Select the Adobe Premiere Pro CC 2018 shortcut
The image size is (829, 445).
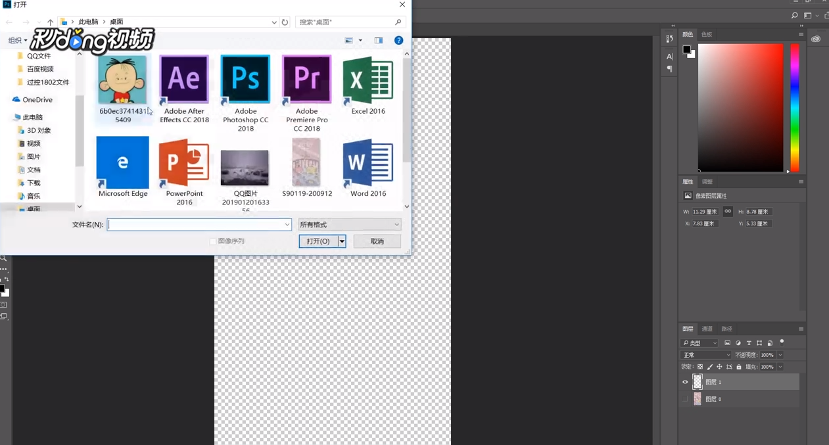point(306,93)
